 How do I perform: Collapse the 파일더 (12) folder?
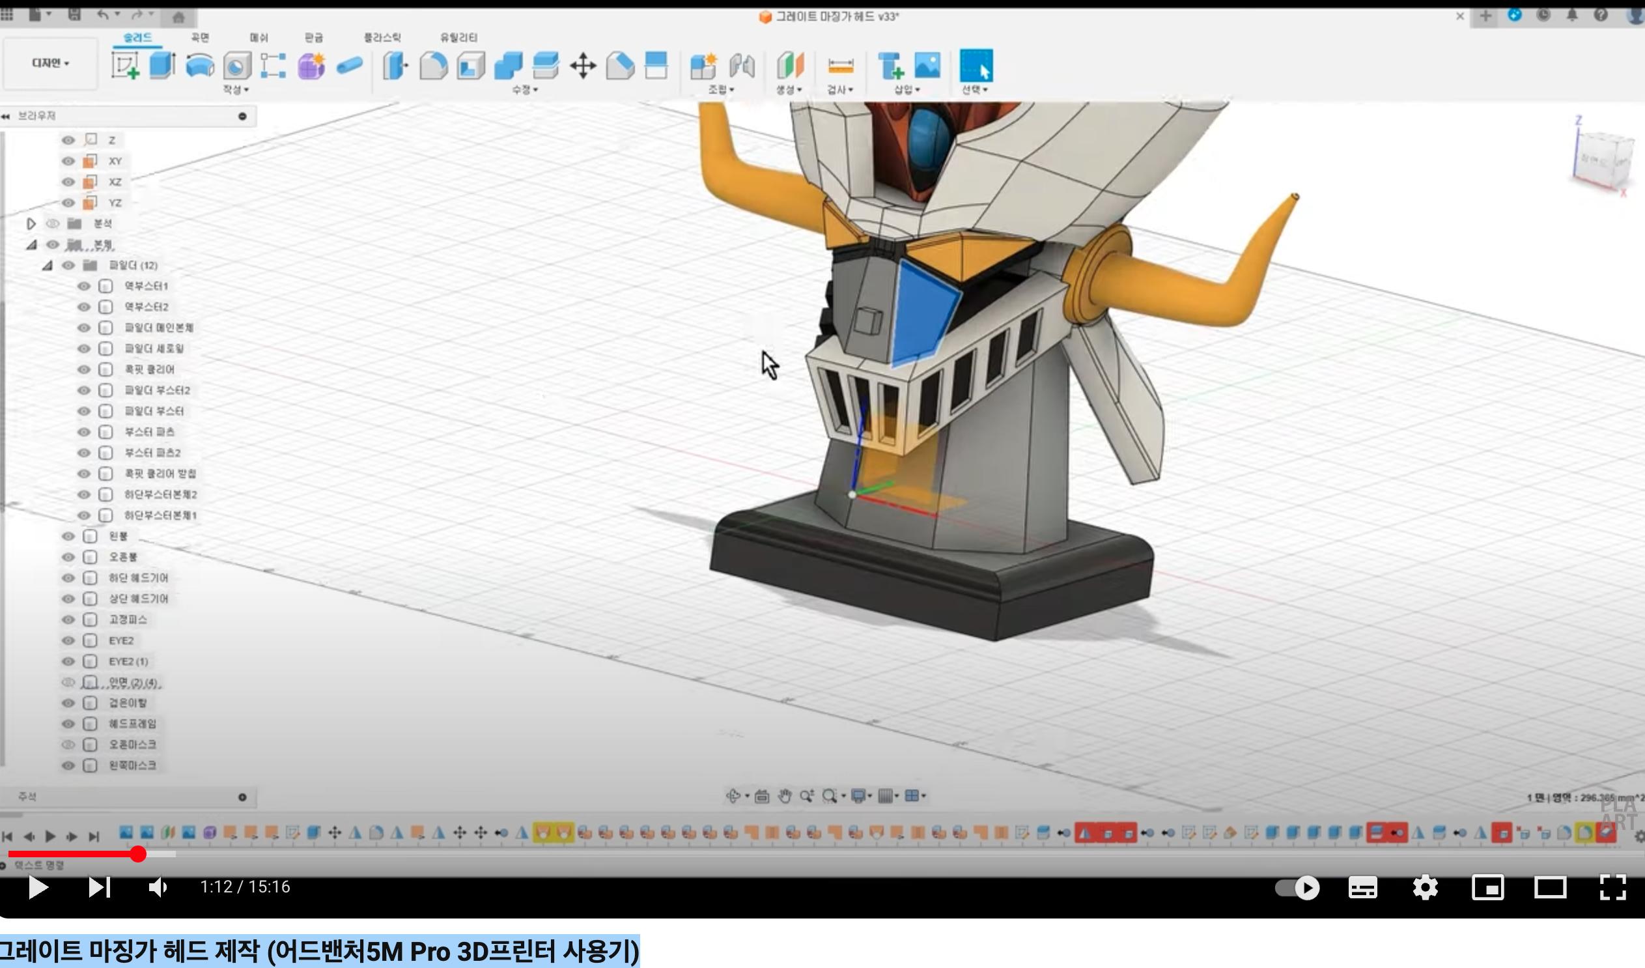(x=46, y=265)
